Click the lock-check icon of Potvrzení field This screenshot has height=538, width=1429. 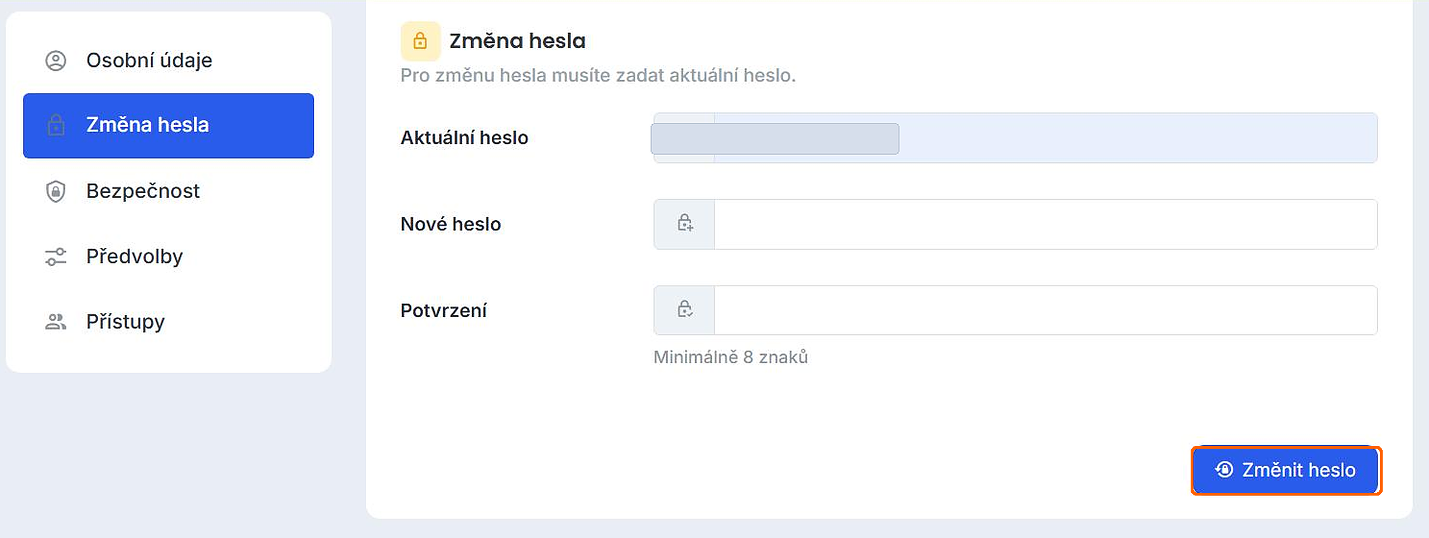[x=685, y=309]
